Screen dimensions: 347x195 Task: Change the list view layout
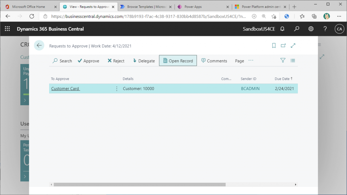point(292,60)
